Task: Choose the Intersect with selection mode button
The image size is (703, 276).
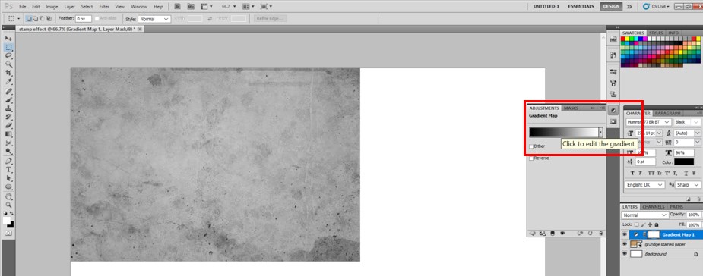Action: (49, 19)
